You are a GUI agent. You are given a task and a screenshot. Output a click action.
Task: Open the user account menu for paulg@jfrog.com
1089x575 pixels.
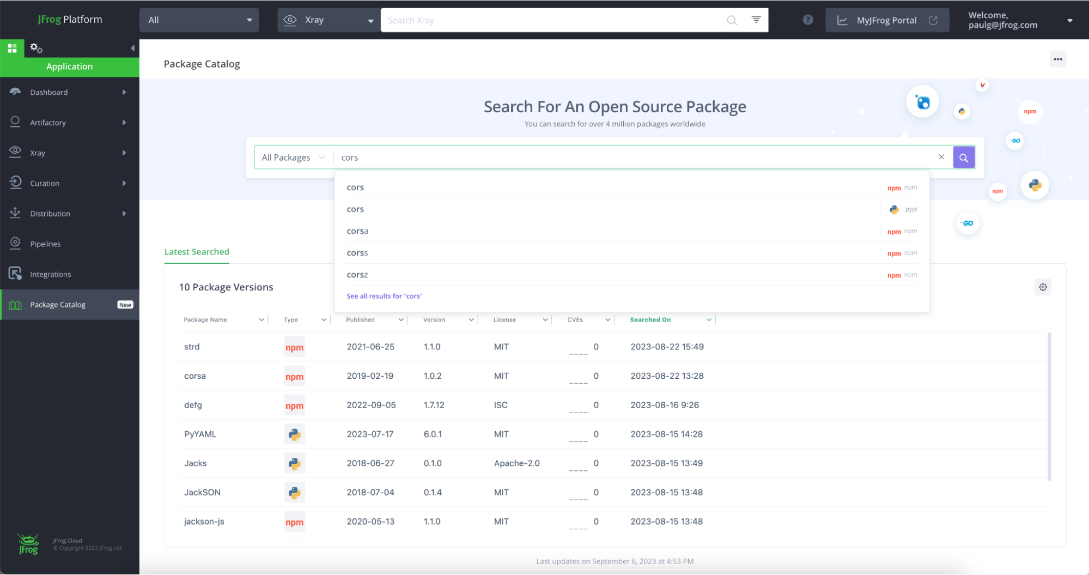[1069, 20]
